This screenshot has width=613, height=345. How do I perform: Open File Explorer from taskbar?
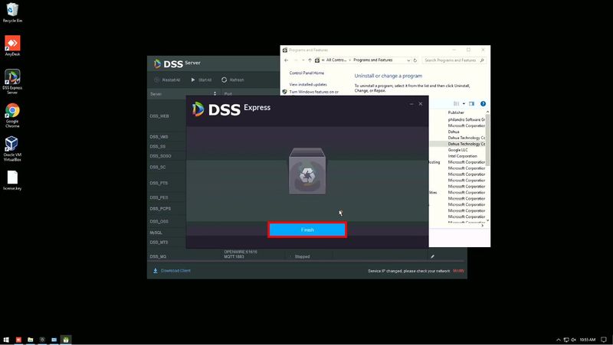point(30,340)
